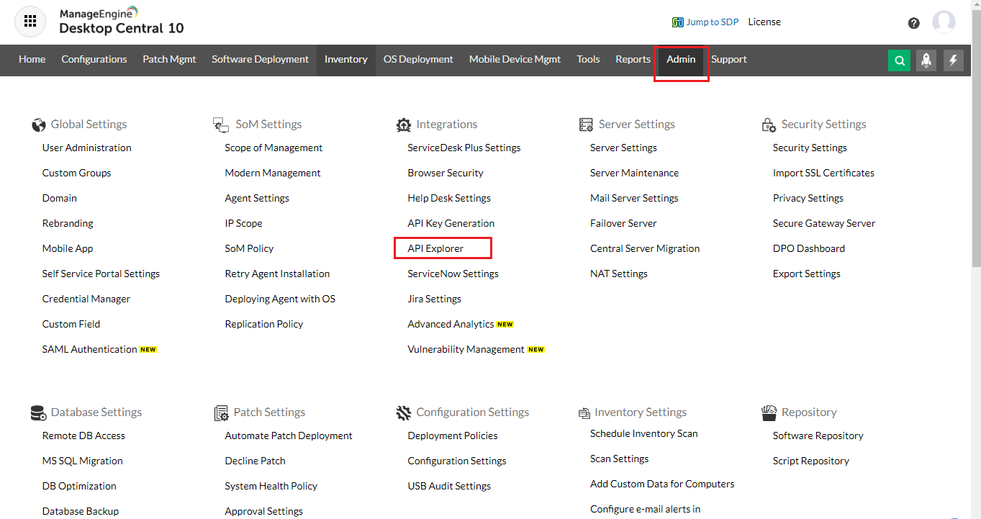Open the apps grid launcher icon

(30, 22)
